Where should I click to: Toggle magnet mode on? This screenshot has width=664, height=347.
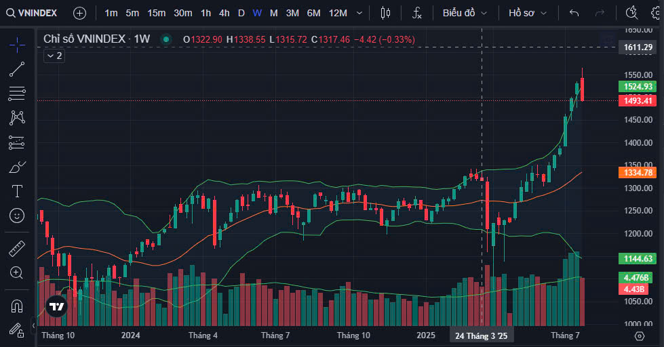coord(17,306)
